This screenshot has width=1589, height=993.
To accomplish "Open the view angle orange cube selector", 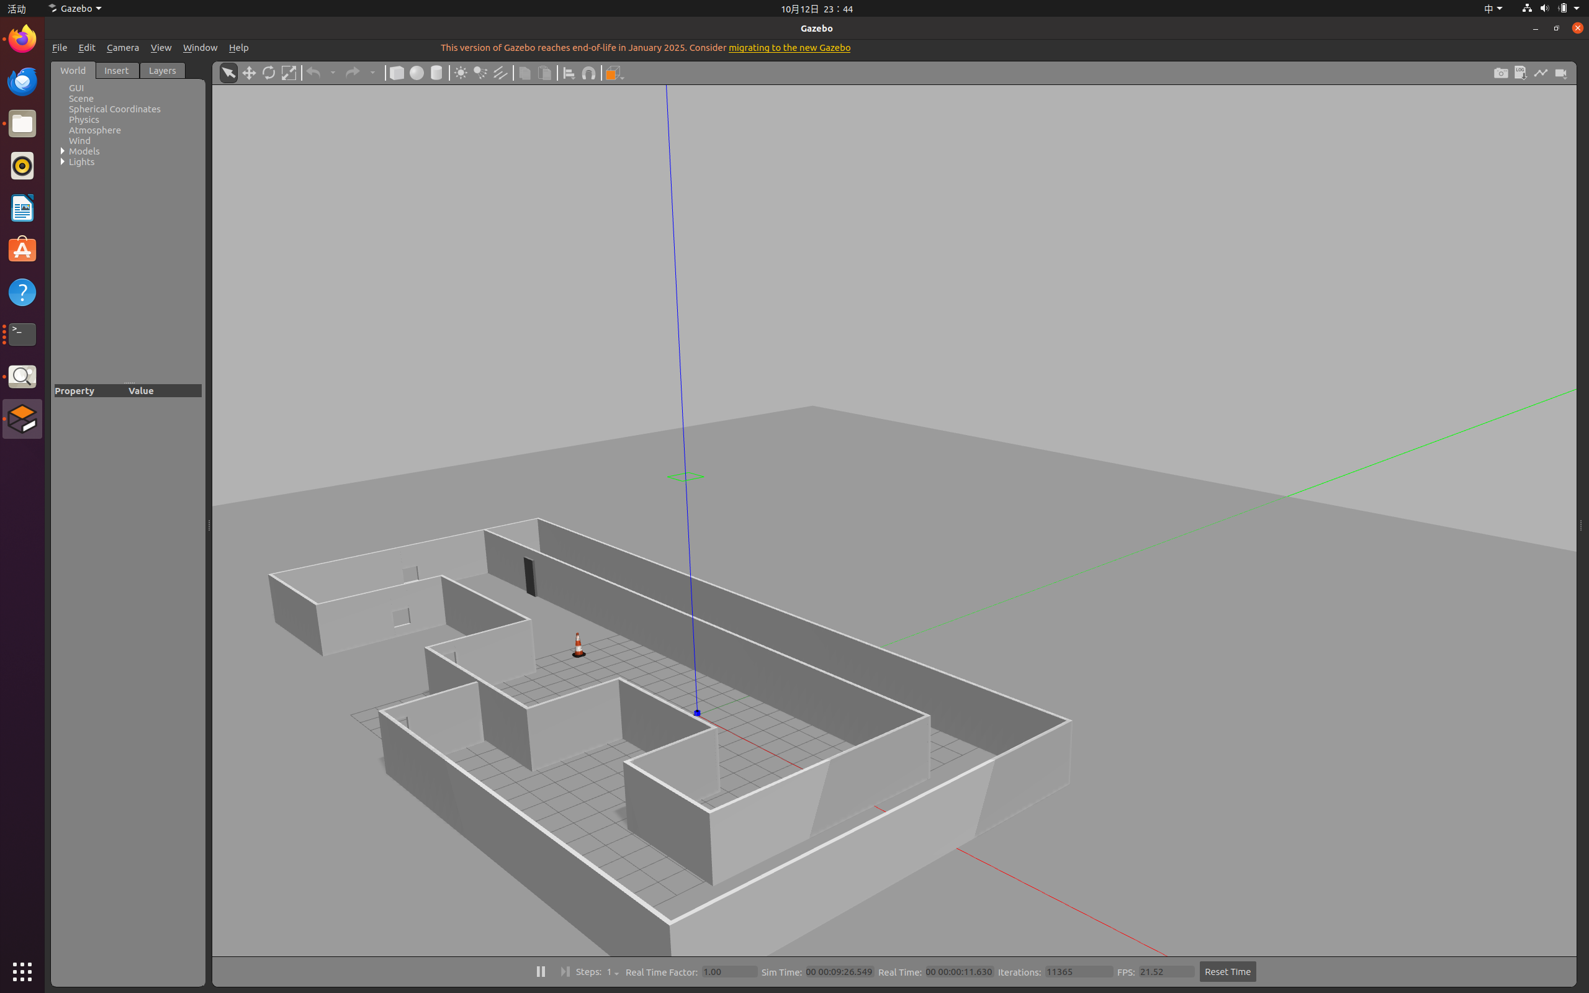I will (x=614, y=73).
